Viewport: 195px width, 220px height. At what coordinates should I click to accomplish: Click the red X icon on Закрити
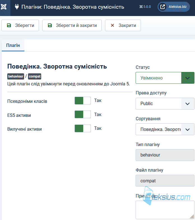pos(112,25)
